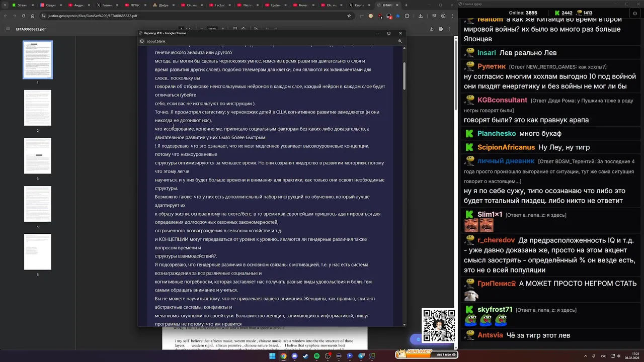Switch to the I actual tab

(x=219, y=5)
